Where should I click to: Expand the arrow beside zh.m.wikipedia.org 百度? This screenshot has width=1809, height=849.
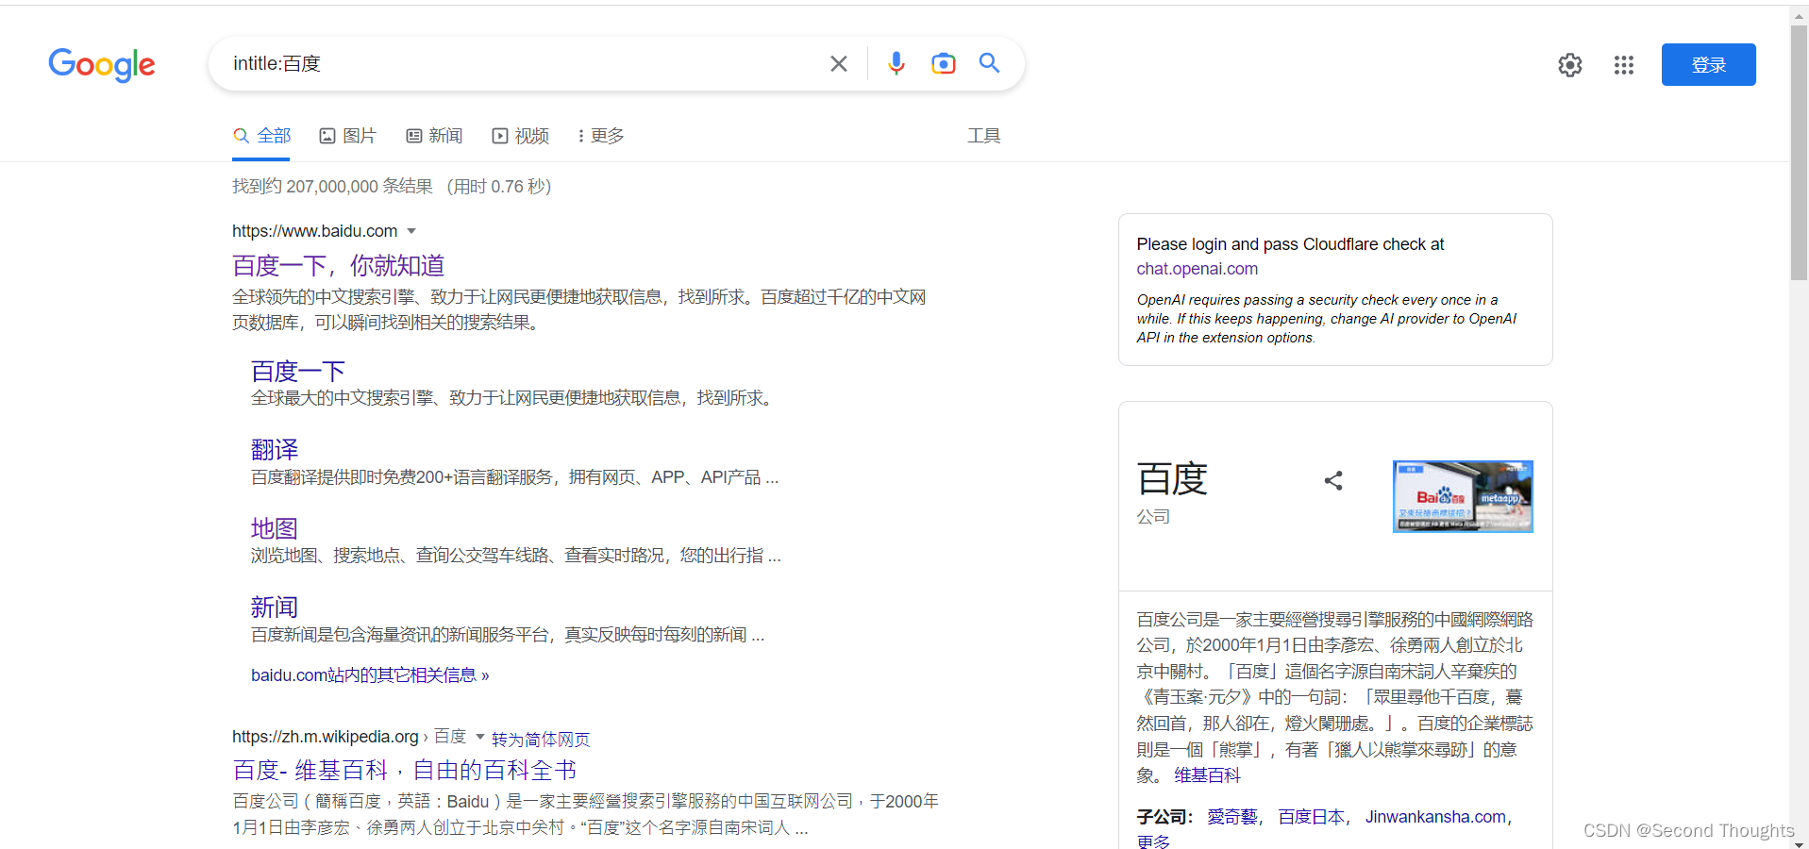(479, 737)
